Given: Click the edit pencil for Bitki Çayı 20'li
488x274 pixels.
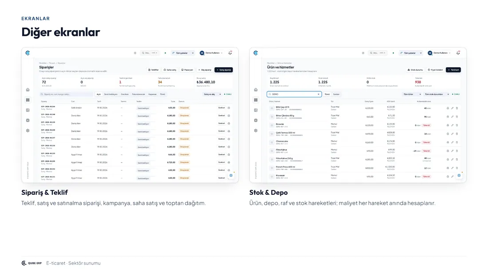Looking at the screenshot, I should coord(453,108).
